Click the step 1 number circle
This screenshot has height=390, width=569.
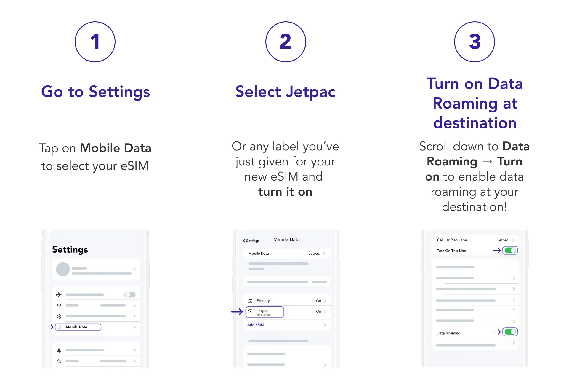click(95, 42)
